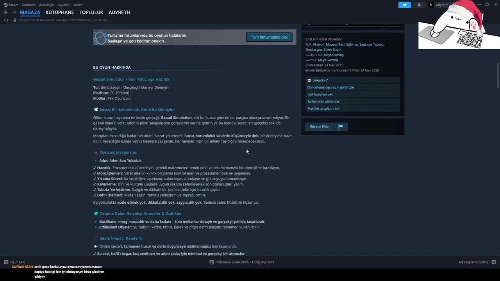This screenshot has width=500, height=281.
Task: Click 'Ortama Dalın: Gerçekçi Atmosfer & Grafikler' heading
Action: 141,214
